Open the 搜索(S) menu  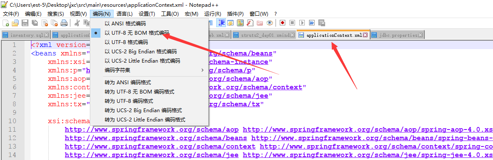(x=56, y=14)
